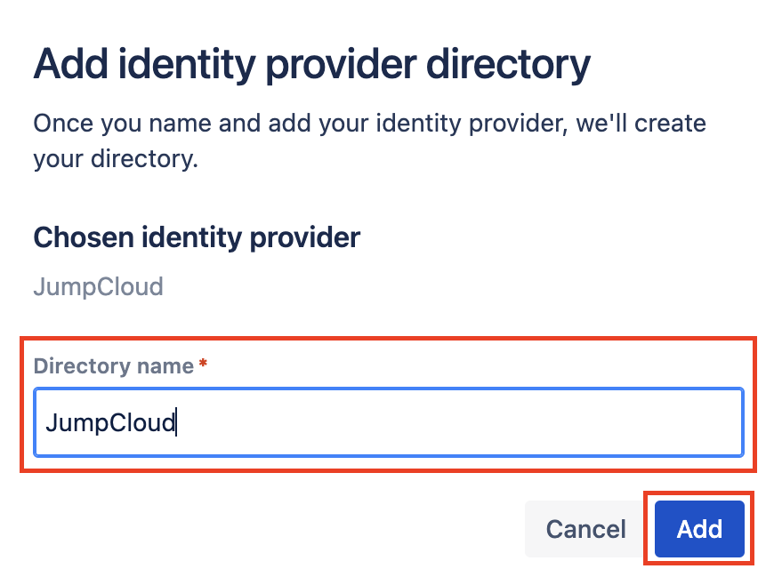The width and height of the screenshot is (774, 585).
Task: Click the Add identity provider directory title
Action: (311, 63)
